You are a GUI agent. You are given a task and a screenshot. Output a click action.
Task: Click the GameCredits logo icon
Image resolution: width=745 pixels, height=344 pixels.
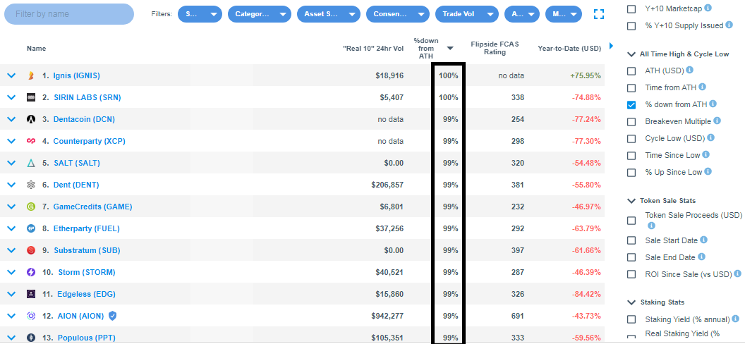[x=31, y=207]
